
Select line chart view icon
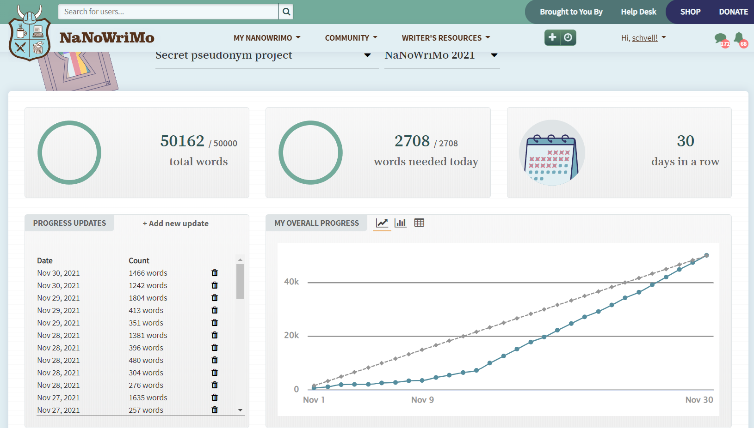coord(382,223)
